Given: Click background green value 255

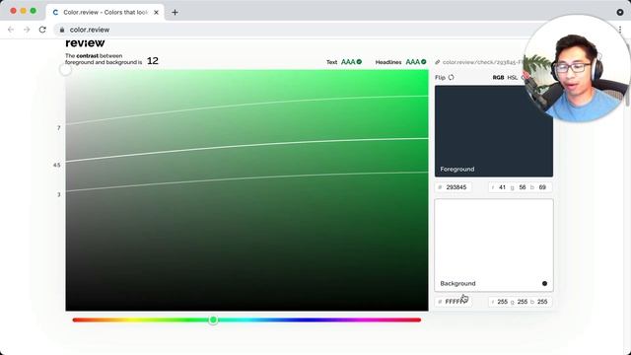Looking at the screenshot, I should coord(523,302).
